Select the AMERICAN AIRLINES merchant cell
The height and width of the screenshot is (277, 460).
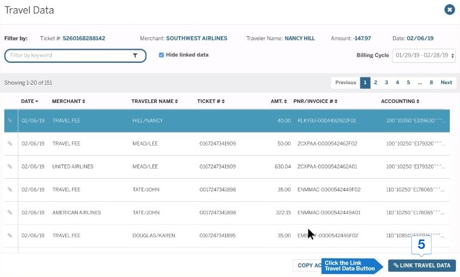pos(76,212)
